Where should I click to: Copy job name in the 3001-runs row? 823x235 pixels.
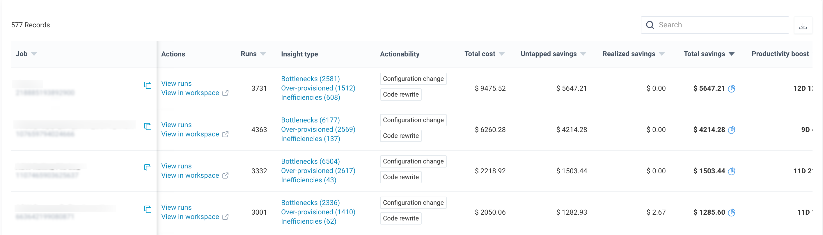(x=148, y=209)
